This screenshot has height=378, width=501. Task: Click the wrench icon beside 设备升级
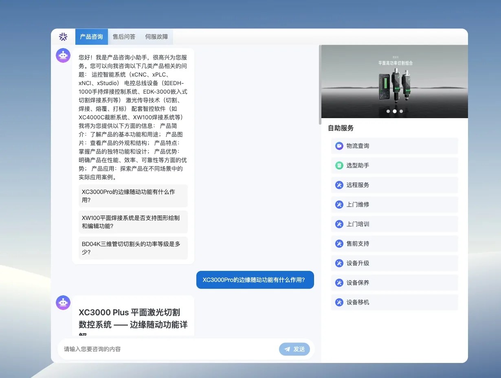[339, 263]
